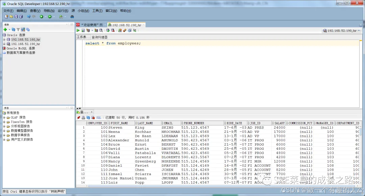Click the green Back navigation icon
This screenshot has width=365, height=196.
tap(42, 17)
